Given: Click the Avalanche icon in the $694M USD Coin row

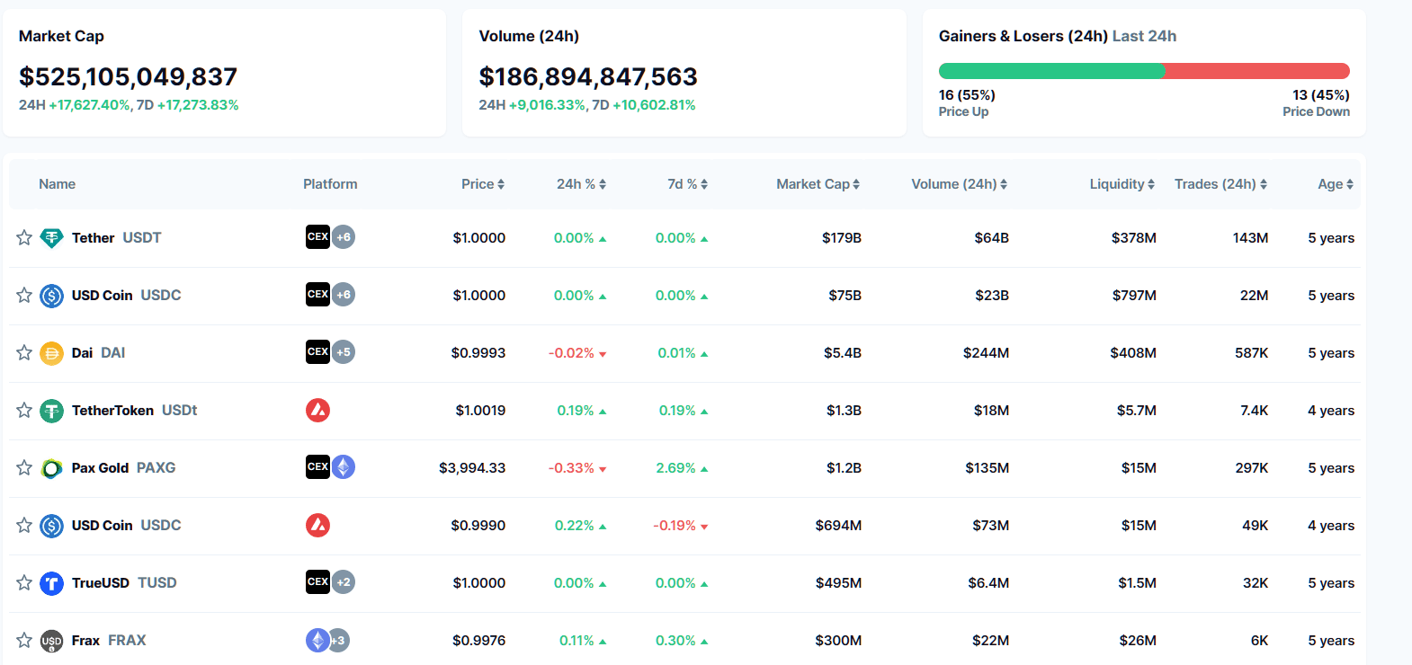Looking at the screenshot, I should point(317,525).
